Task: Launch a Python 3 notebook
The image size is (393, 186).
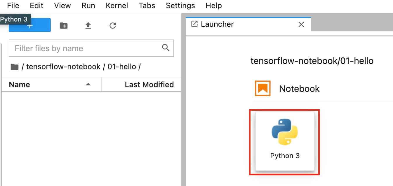Action: [x=285, y=141]
